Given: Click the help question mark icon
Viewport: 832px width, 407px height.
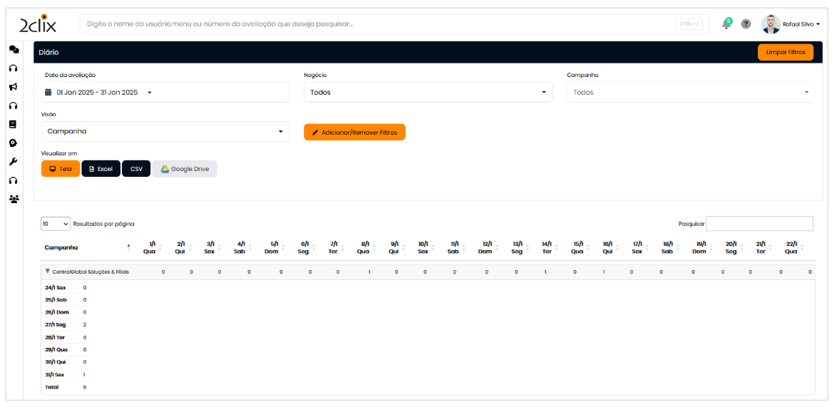Looking at the screenshot, I should click(746, 24).
